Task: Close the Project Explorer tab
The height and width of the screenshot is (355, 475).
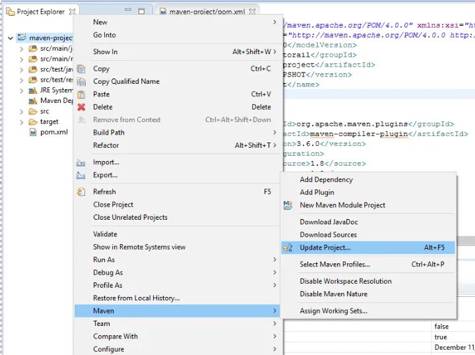Action: (72, 11)
